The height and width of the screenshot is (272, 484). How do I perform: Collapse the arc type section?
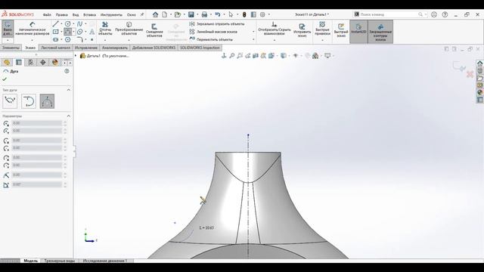pos(69,90)
